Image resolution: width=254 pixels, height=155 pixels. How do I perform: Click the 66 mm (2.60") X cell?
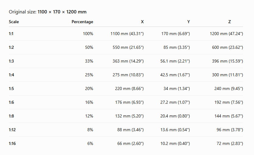click(131, 143)
